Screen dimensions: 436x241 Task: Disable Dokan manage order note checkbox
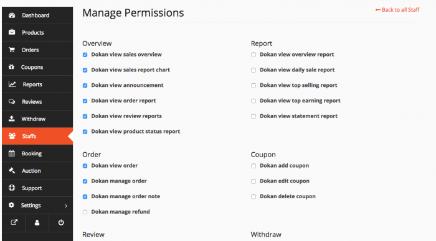[85, 197]
